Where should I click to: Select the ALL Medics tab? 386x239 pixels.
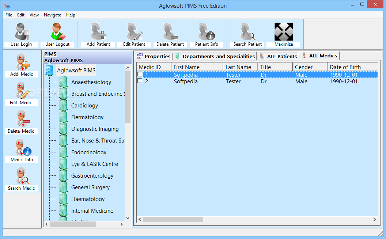[x=320, y=56]
